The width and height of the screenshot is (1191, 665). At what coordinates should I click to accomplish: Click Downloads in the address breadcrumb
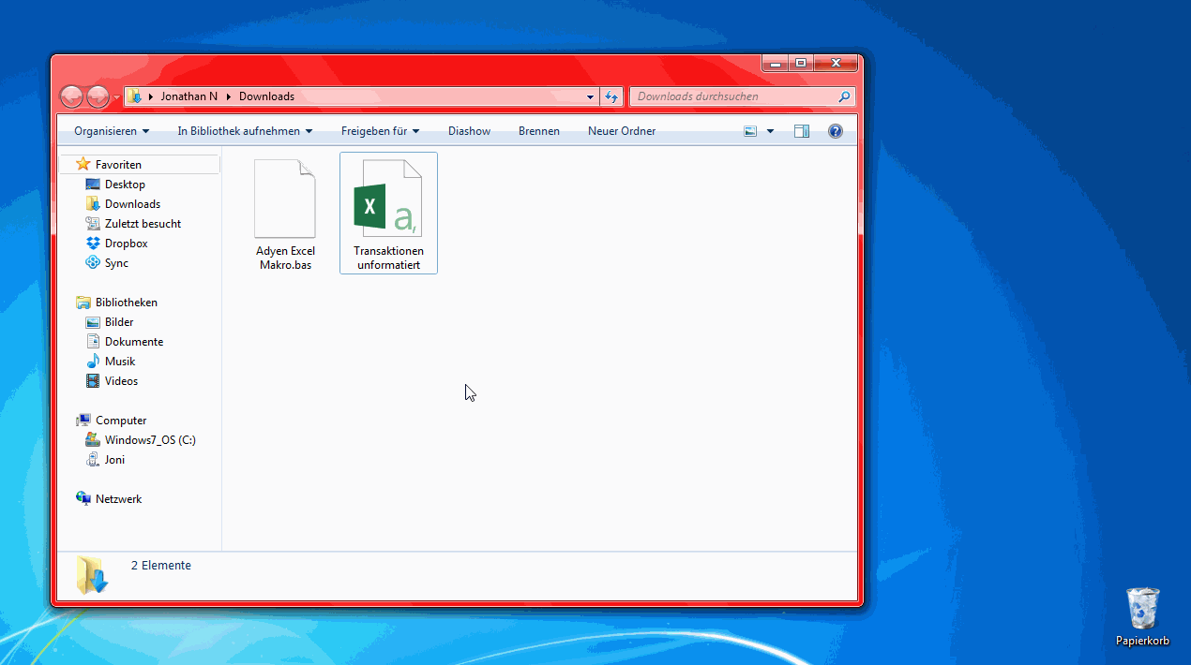tap(266, 96)
